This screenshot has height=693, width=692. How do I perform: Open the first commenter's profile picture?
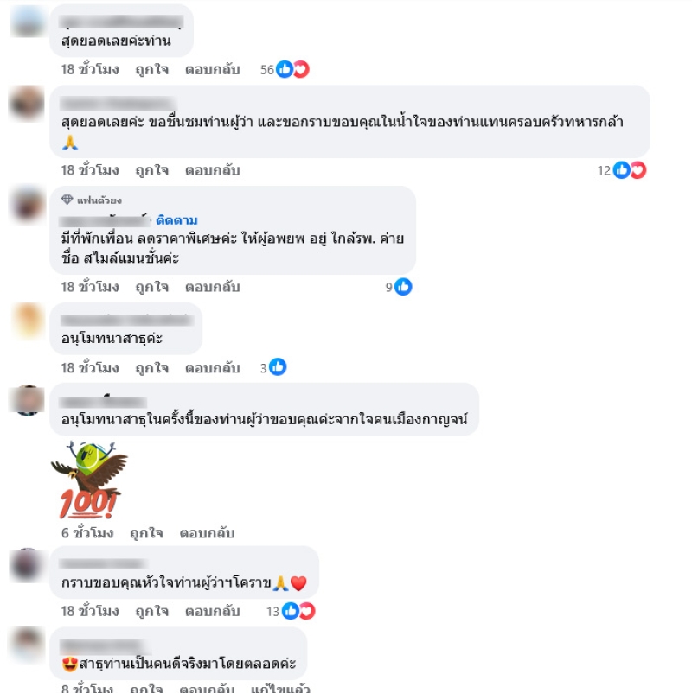pyautogui.click(x=28, y=22)
